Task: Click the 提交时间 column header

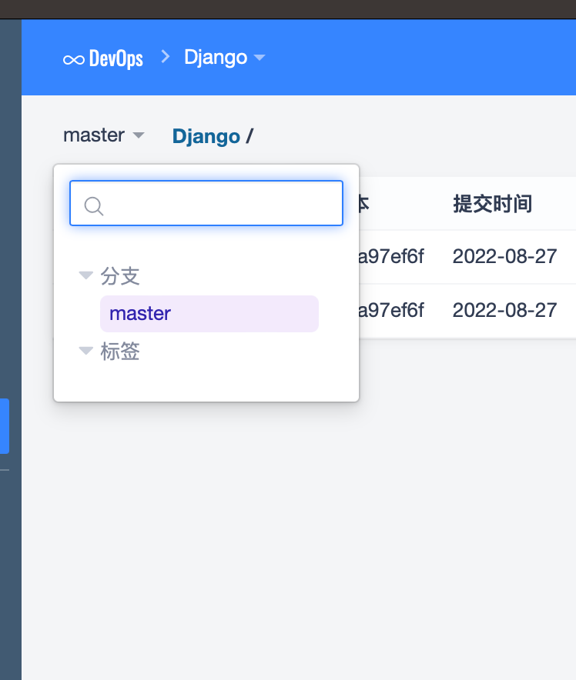Action: point(493,204)
